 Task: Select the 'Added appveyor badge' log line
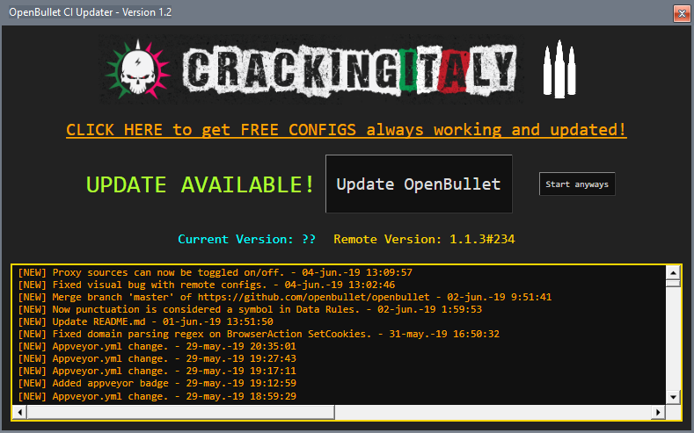[x=157, y=384]
